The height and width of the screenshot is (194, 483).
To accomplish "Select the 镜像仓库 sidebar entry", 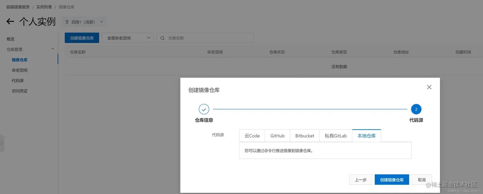I will (20, 59).
